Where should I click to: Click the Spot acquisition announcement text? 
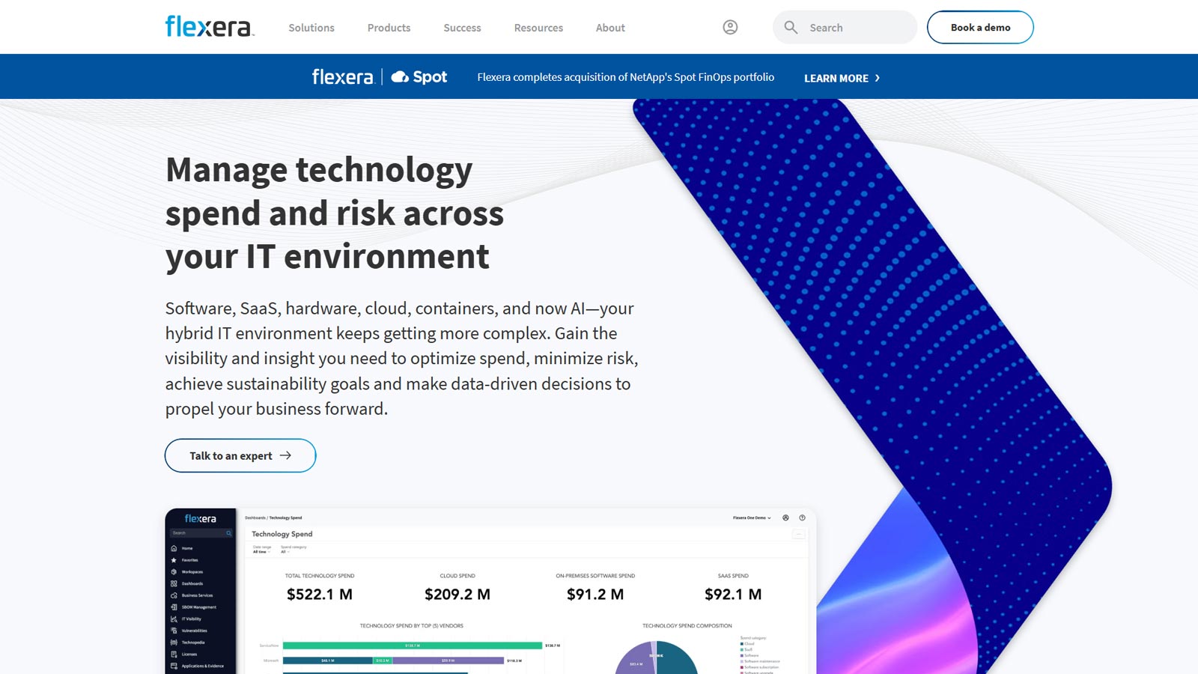(626, 77)
